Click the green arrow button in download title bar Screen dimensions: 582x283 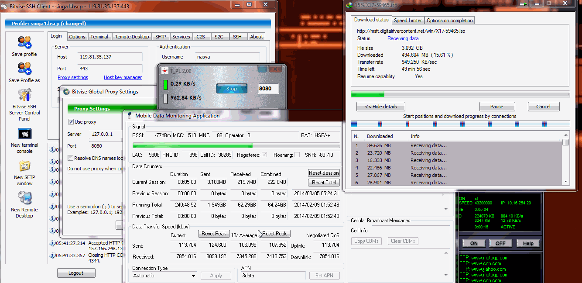(x=524, y=4)
